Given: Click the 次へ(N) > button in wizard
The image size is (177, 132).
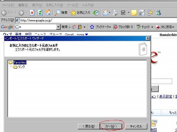Looking at the screenshot, I should coord(111,126).
